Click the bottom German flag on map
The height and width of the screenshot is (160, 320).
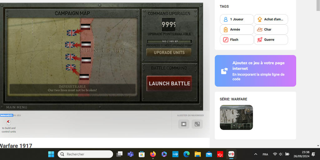pos(84,77)
